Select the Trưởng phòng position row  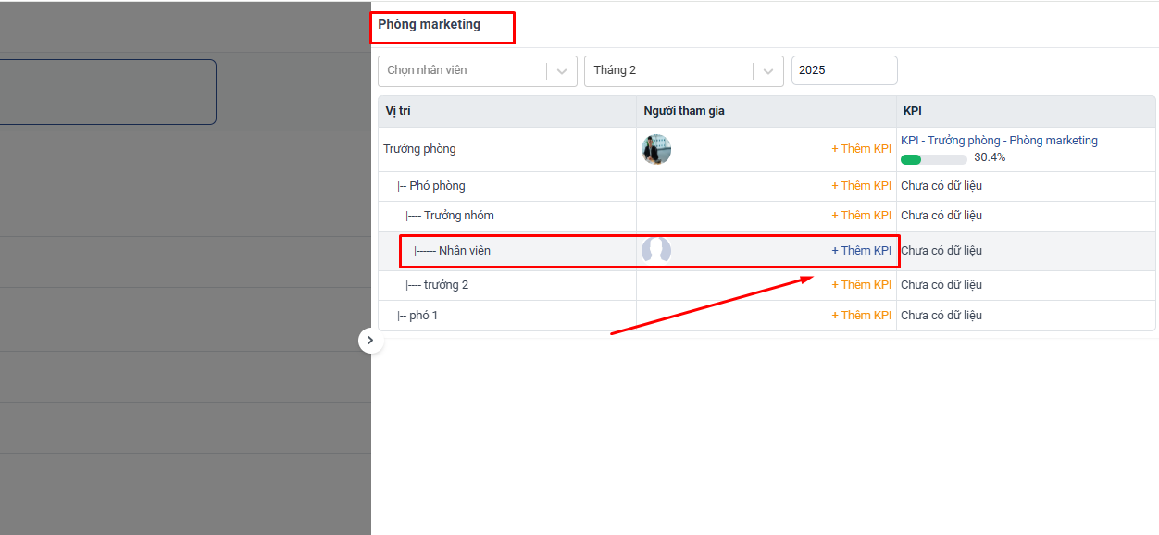[419, 149]
